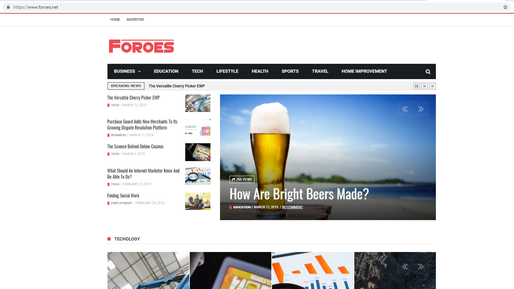
Task: Open How Are Bright Beers Made headline
Action: point(299,194)
